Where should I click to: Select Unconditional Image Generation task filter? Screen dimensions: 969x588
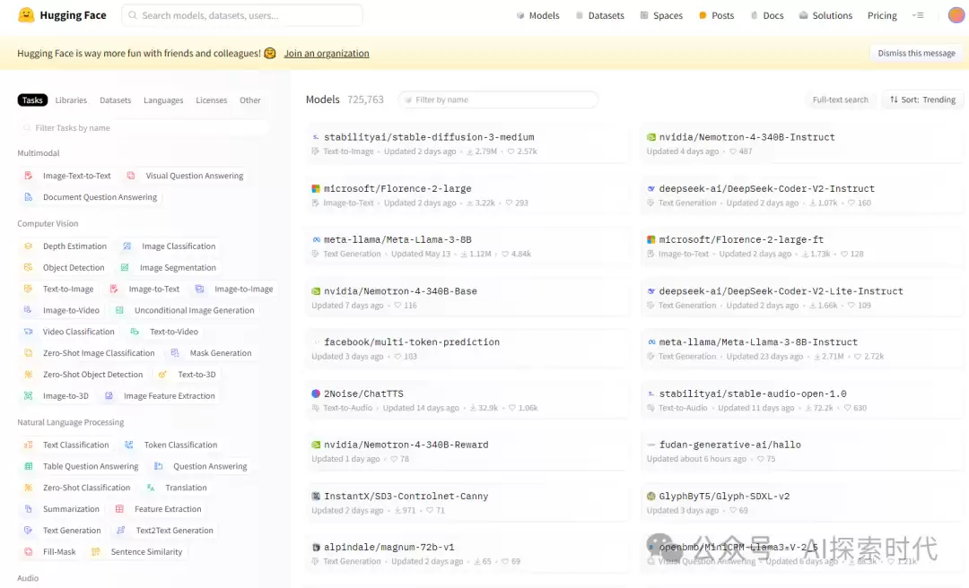(x=186, y=310)
